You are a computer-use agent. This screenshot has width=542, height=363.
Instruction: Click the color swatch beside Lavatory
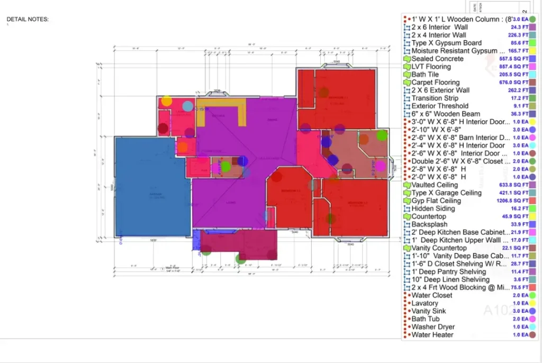(x=532, y=303)
